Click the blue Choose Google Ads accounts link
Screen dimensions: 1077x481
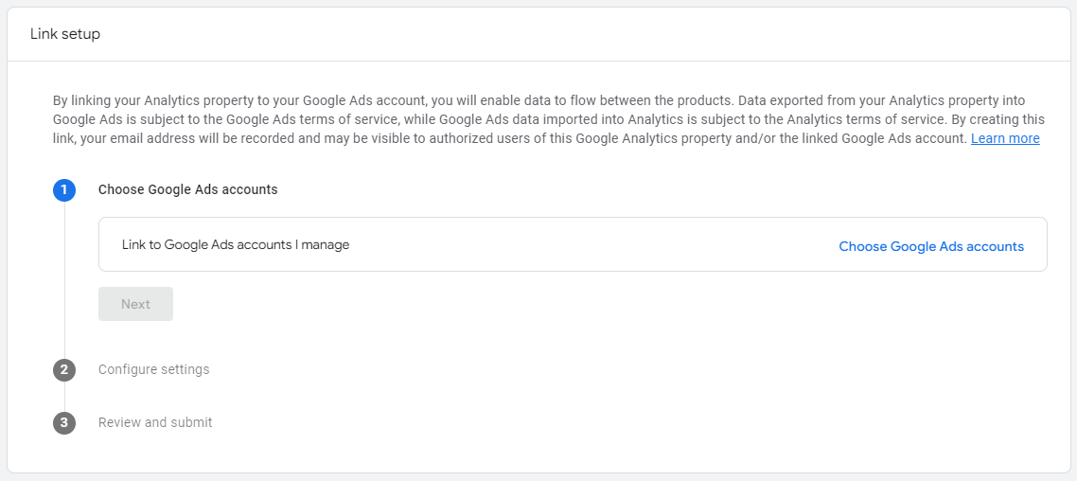point(931,246)
